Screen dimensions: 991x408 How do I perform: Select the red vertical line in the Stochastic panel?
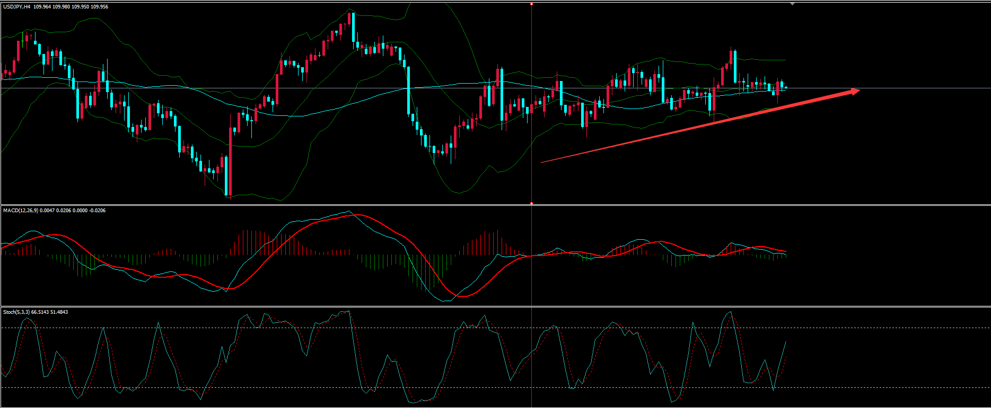tap(531, 370)
